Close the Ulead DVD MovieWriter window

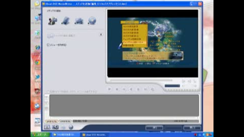200,4
